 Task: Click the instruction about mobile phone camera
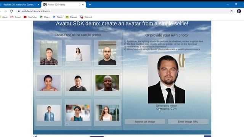pyautogui.click(x=162, y=49)
